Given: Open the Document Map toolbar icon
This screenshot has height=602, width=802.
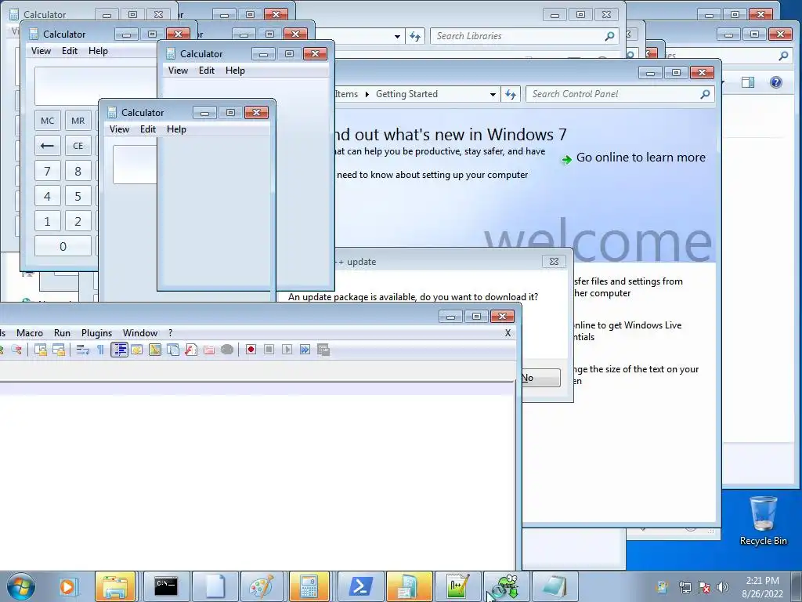Looking at the screenshot, I should [x=155, y=350].
